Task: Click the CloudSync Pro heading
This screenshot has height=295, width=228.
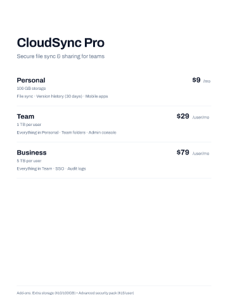Action: pos(61,43)
